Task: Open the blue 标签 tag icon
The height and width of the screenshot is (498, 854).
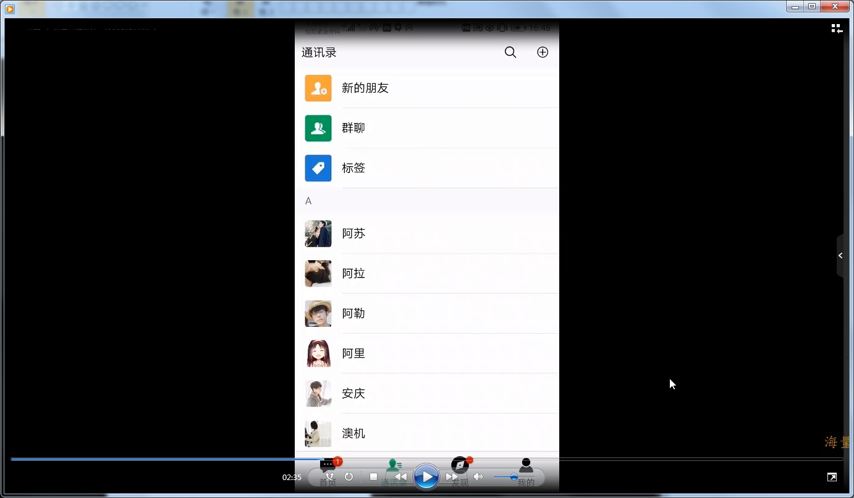Action: tap(318, 168)
